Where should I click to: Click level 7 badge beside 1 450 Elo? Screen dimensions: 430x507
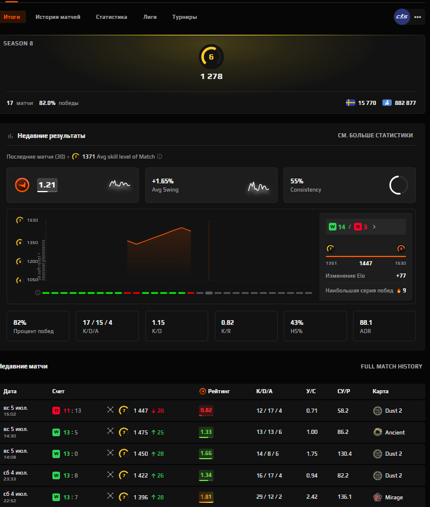[124, 453]
